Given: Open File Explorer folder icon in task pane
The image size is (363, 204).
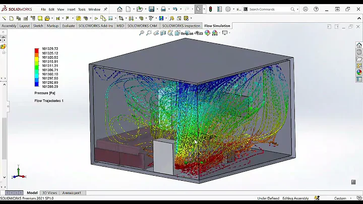Looking at the screenshot, I should pos(359,59).
